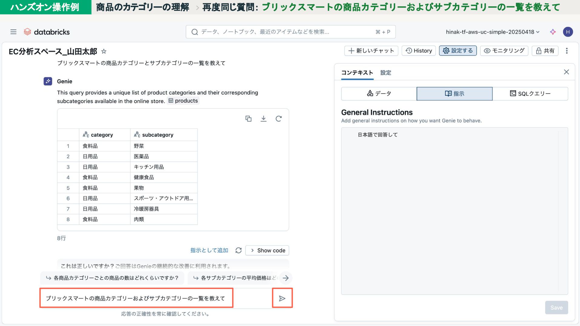Sort by the category column header
This screenshot has height=326, width=580.
pyautogui.click(x=105, y=135)
